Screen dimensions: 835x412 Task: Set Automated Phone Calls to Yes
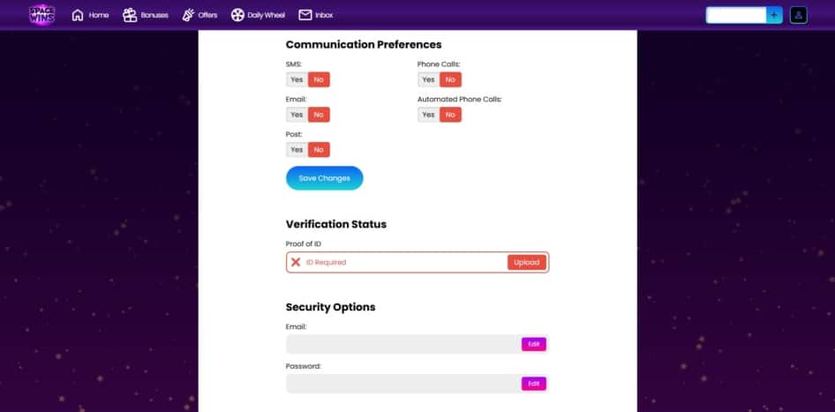(x=429, y=115)
